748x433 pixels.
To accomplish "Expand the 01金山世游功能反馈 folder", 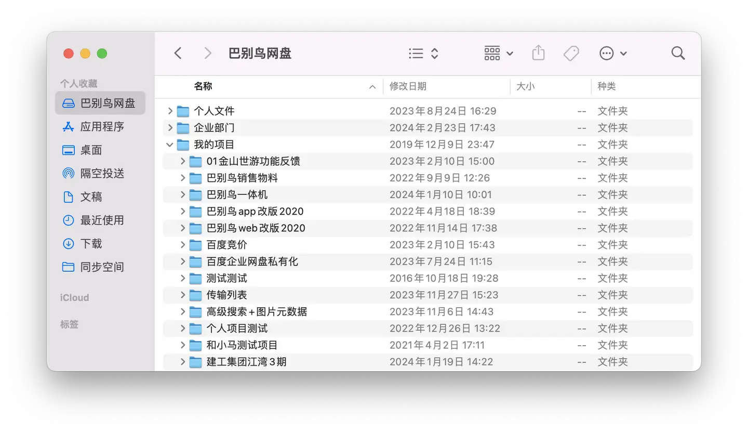I will point(182,161).
